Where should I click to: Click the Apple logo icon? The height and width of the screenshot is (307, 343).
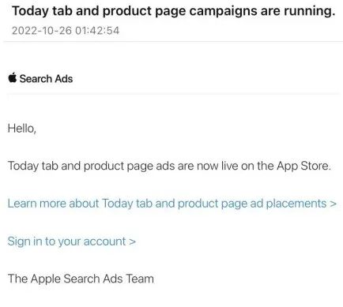tap(13, 78)
